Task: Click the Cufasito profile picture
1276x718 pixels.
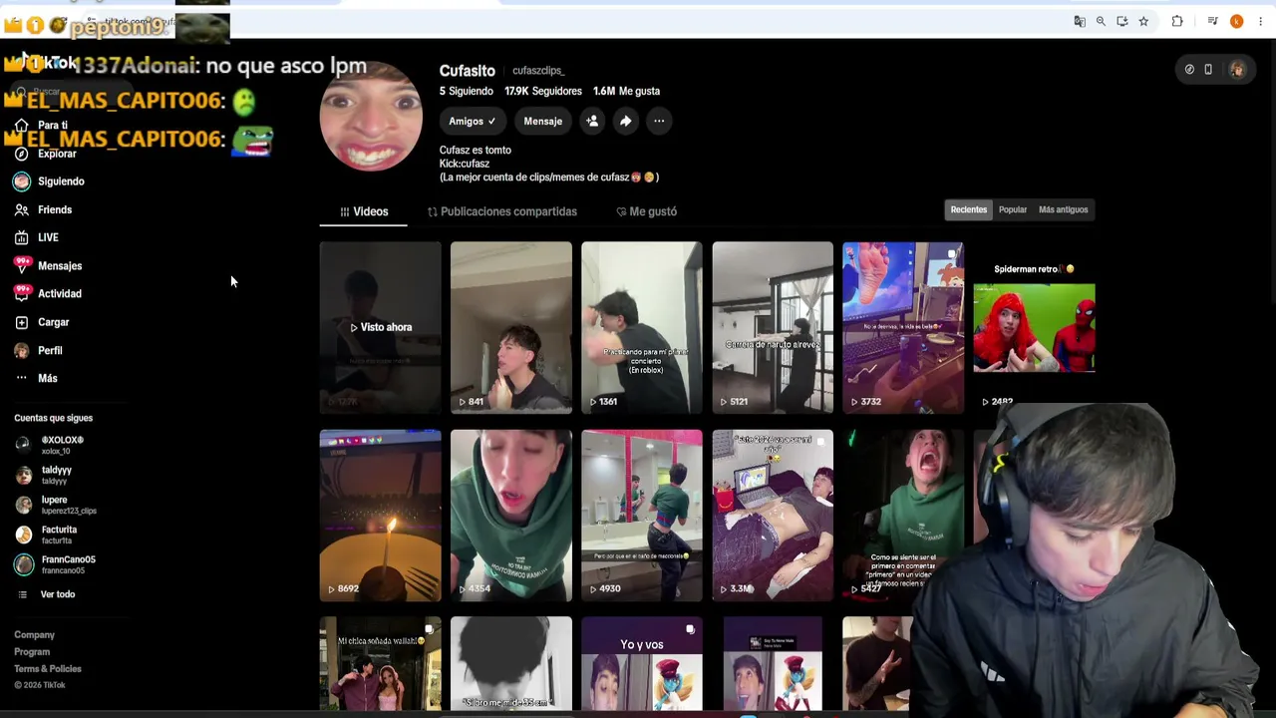Action: 371,118
